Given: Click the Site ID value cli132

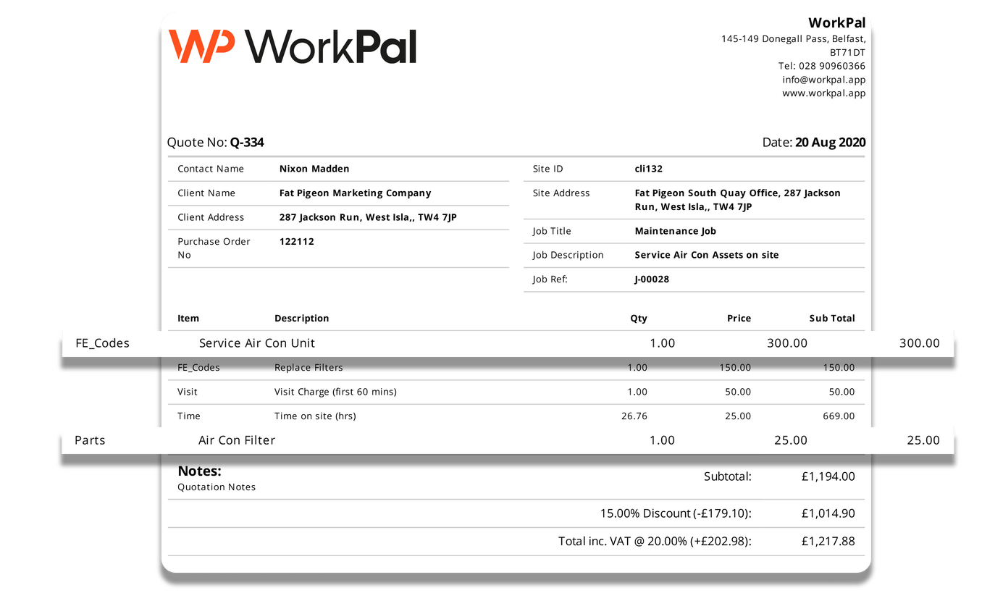Looking at the screenshot, I should [x=647, y=168].
